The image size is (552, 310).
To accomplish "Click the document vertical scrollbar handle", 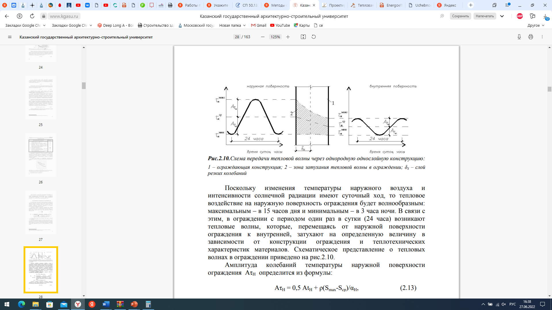I will coord(549,89).
